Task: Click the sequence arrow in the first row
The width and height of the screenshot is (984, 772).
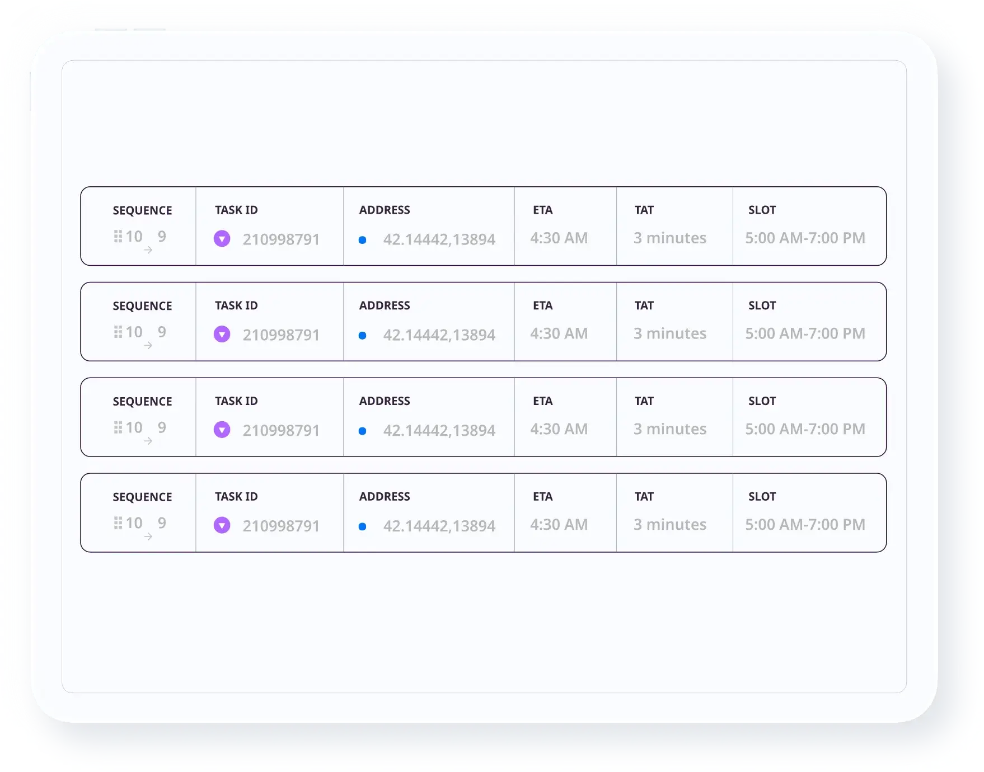Action: tap(148, 250)
